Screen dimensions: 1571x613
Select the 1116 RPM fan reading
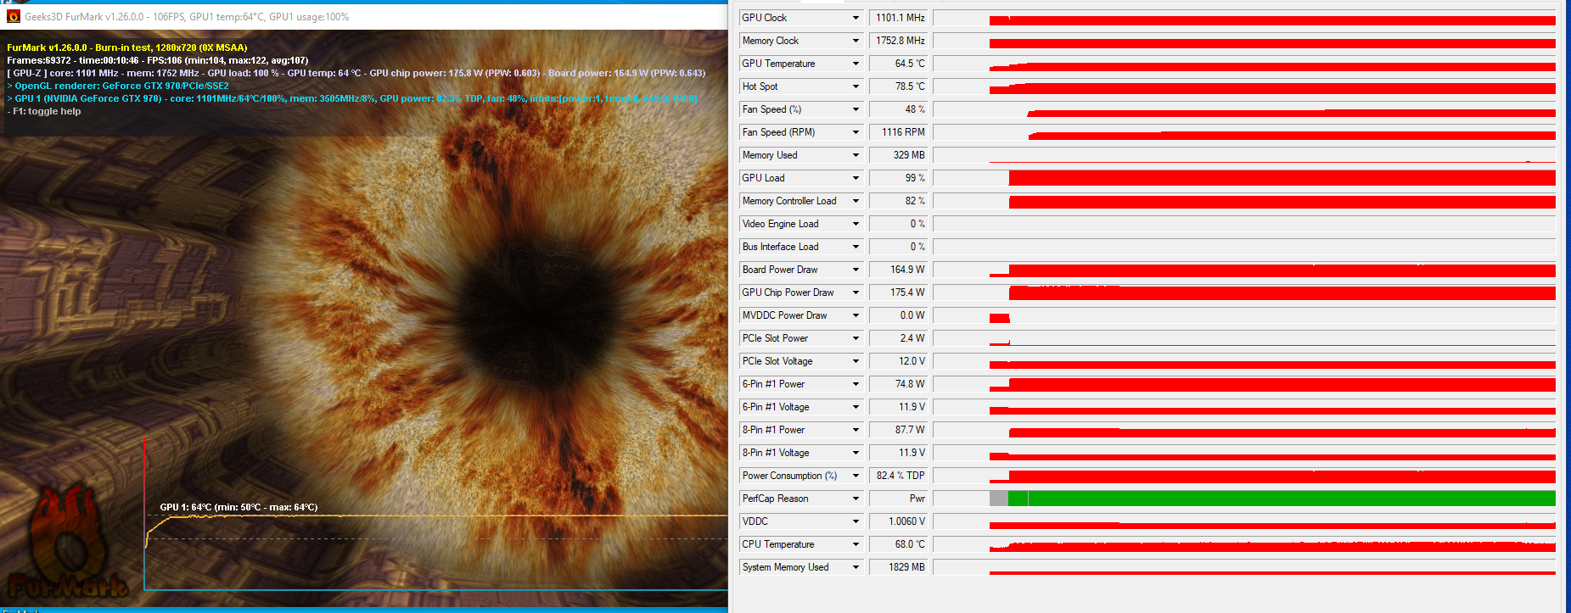[900, 132]
